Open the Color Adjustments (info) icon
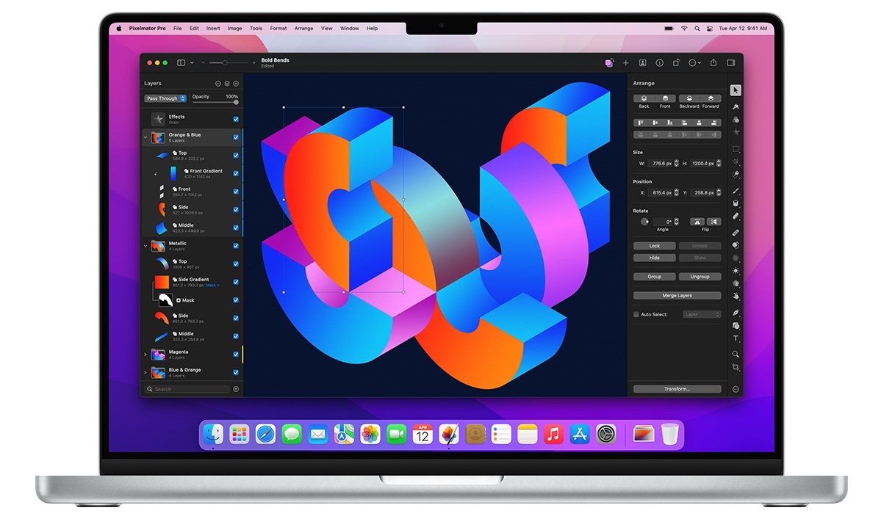The height and width of the screenshot is (527, 884). (660, 63)
